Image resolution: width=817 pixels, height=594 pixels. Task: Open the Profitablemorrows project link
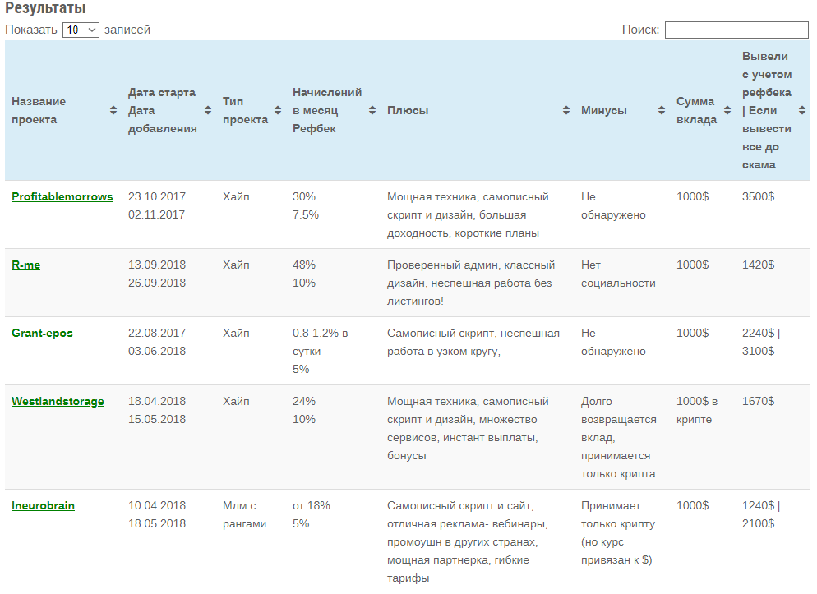62,197
